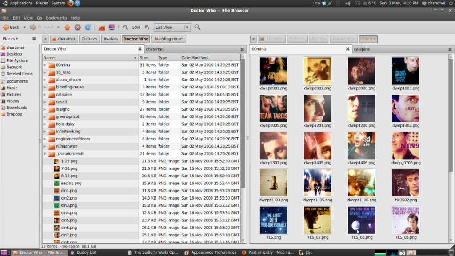Viewport: 455px width, 256px height.
Task: Expand the 00mina folder row
Action: [45, 65]
